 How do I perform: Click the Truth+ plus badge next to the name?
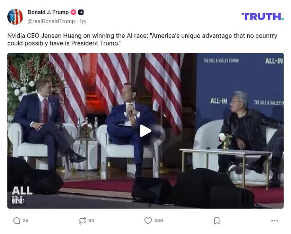[x=80, y=11]
